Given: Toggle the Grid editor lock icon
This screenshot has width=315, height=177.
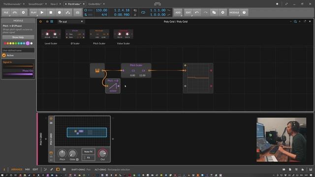Looking at the screenshot, I should tap(47, 22).
